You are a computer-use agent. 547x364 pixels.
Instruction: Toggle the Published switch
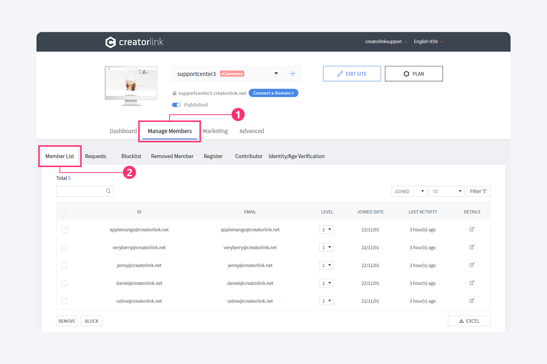point(176,105)
